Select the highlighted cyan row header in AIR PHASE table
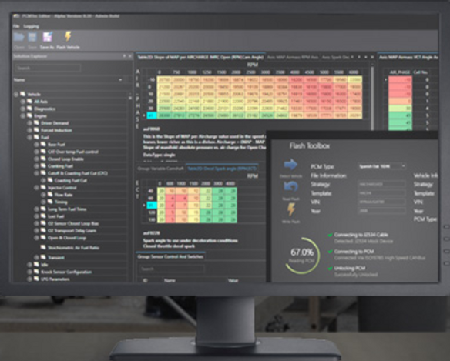The width and height of the screenshot is (450, 361). [152, 115]
